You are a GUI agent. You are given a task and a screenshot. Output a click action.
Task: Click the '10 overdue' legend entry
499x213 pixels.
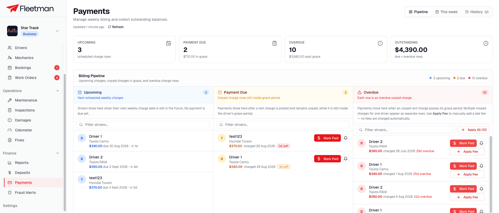[x=478, y=78]
